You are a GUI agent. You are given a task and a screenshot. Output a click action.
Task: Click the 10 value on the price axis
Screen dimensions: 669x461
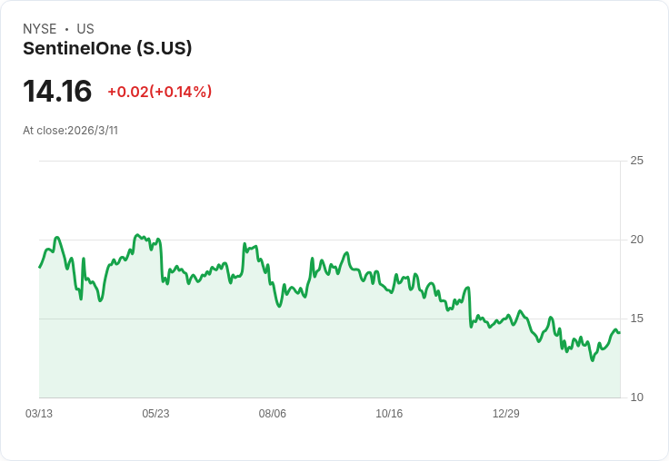(x=636, y=397)
